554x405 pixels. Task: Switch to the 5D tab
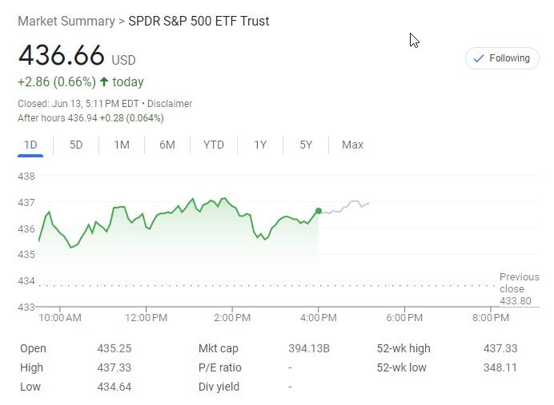point(76,145)
